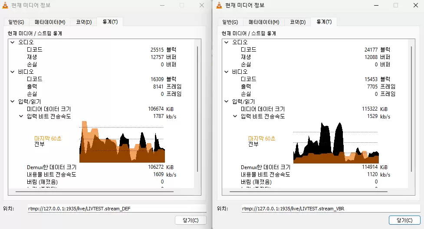Select 버림 (깨졌음) row in right window
The width and height of the screenshot is (424, 229).
[x=316, y=182]
